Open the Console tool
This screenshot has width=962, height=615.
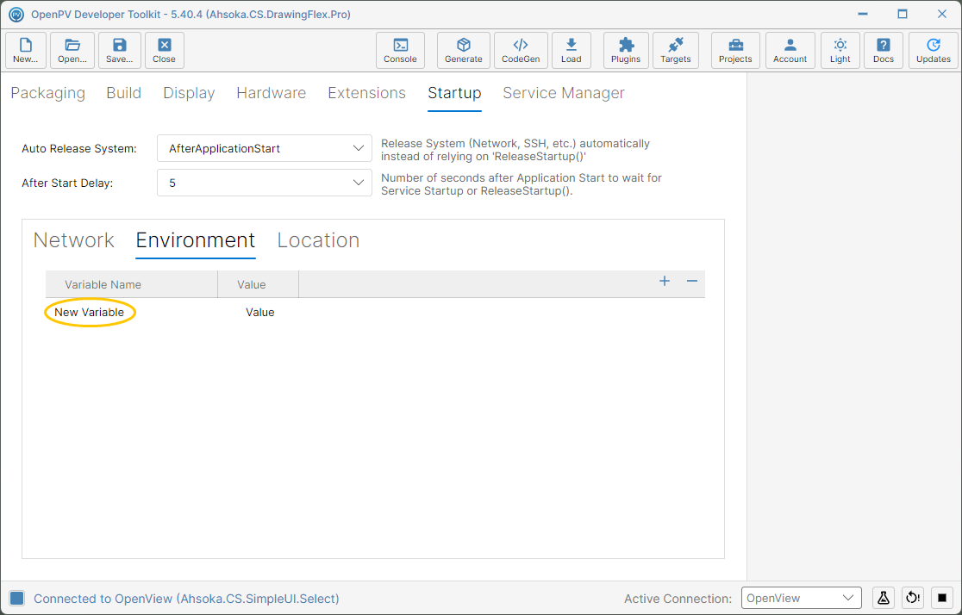tap(400, 50)
